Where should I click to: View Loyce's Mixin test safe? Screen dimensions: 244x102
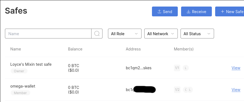(236, 68)
